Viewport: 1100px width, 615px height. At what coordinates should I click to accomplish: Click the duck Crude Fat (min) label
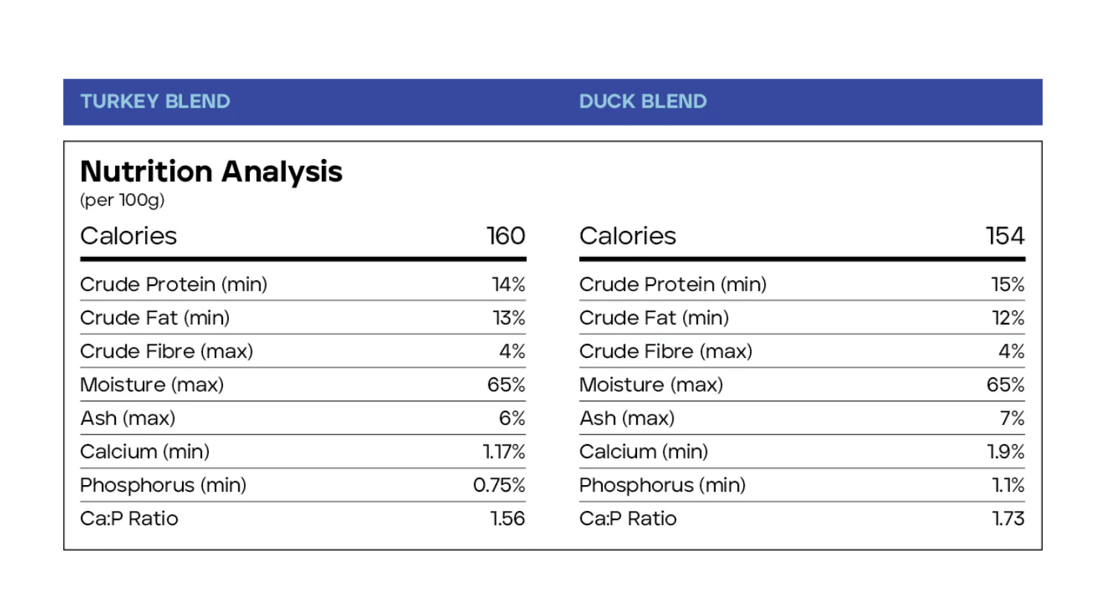coord(654,318)
